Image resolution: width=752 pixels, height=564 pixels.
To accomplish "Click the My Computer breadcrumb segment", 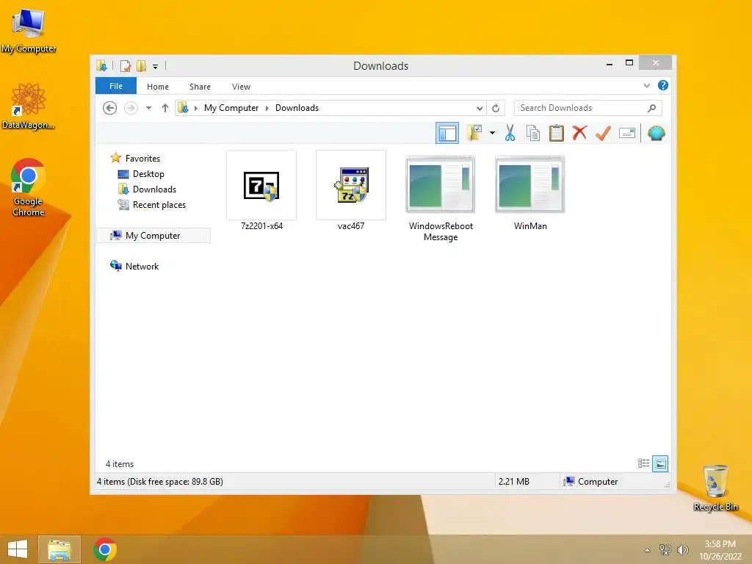I will click(x=231, y=108).
